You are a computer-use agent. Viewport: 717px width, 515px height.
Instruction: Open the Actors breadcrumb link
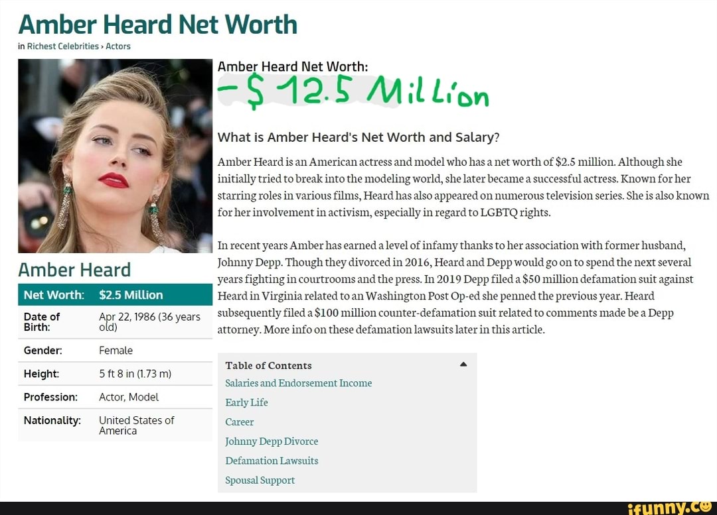[x=118, y=46]
